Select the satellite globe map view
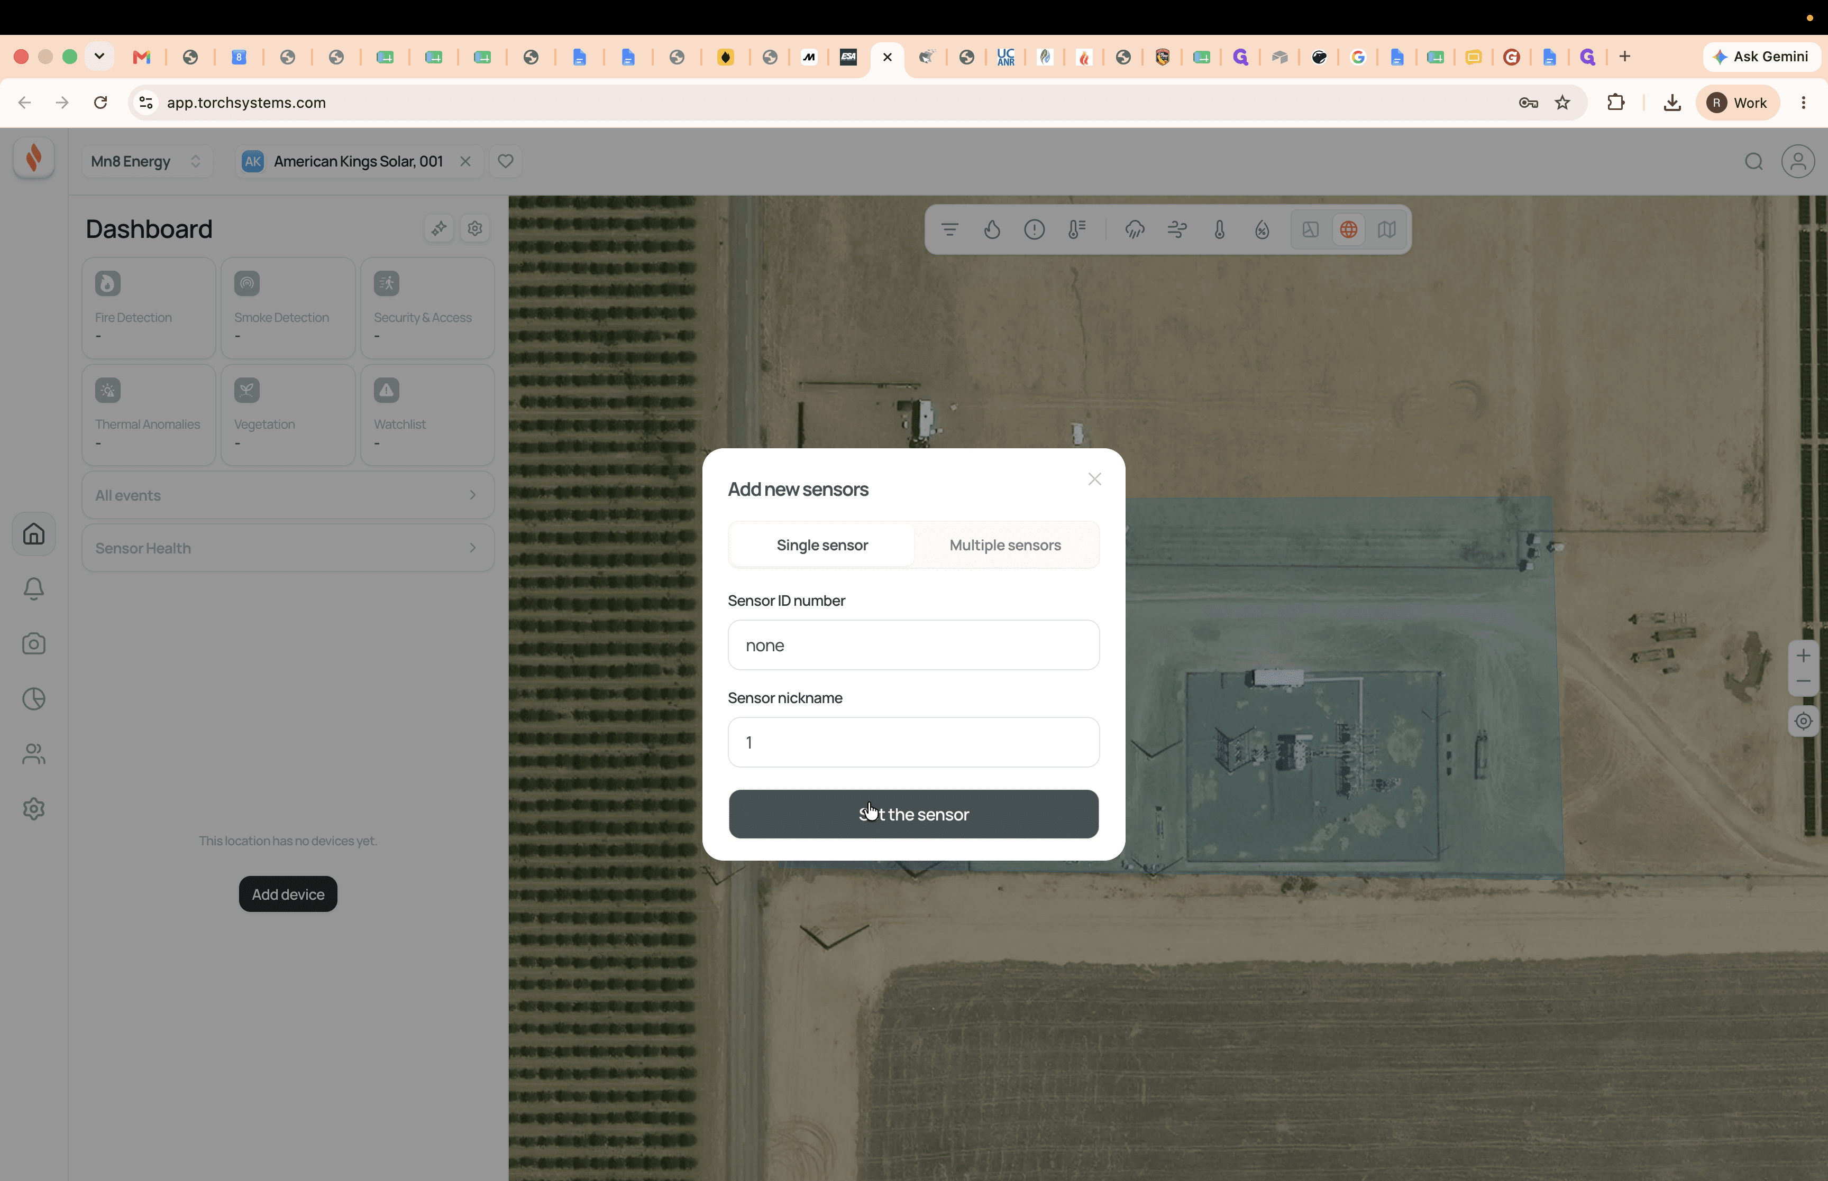This screenshot has height=1181, width=1828. click(1349, 229)
